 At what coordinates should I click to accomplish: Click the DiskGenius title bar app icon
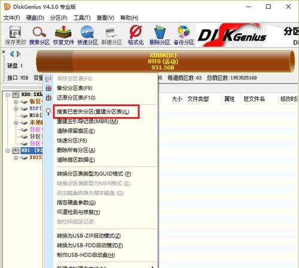point(7,7)
